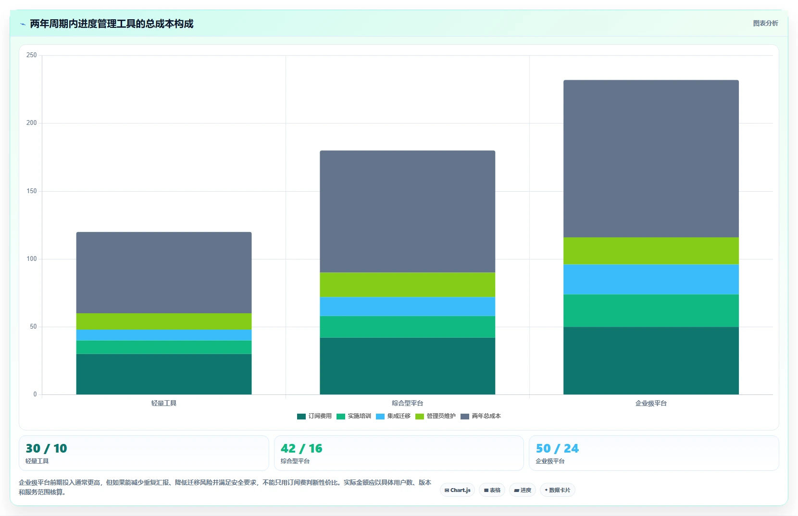Pick 企业级平台 bar's green 实施培训 segment
This screenshot has height=516, width=798.
point(651,311)
